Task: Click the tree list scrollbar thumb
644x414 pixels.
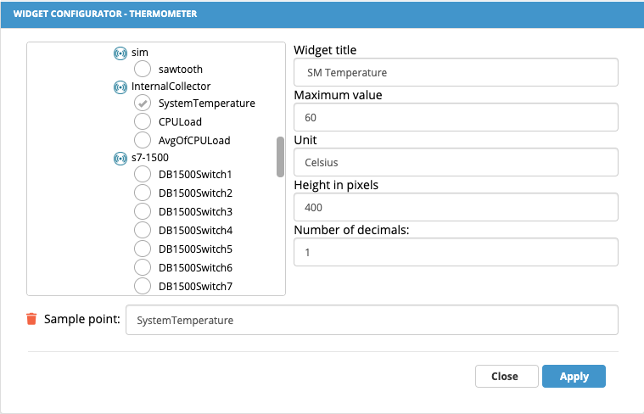Action: (281, 157)
